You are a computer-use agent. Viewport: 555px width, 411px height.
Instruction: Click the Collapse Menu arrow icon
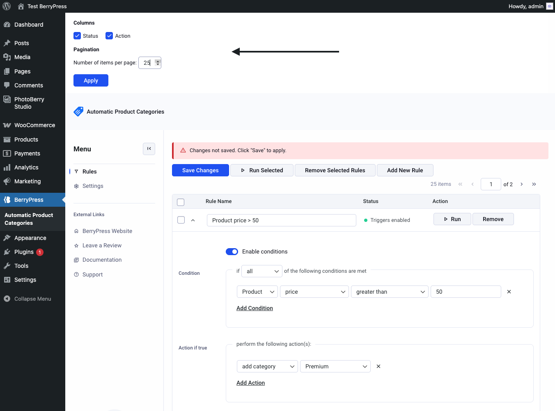pyautogui.click(x=7, y=299)
